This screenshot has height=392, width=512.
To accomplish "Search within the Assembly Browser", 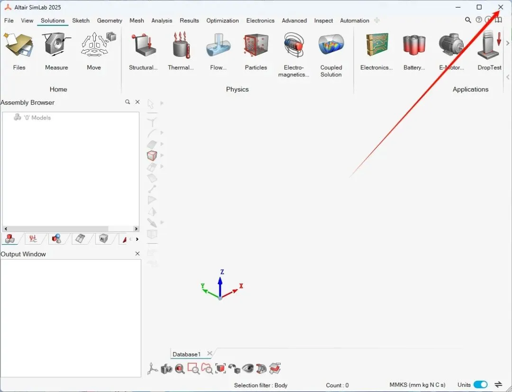I will 128,102.
